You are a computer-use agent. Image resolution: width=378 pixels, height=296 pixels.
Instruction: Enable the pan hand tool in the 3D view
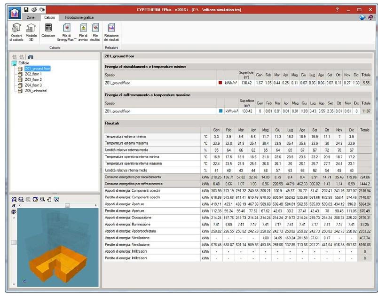(x=49, y=199)
